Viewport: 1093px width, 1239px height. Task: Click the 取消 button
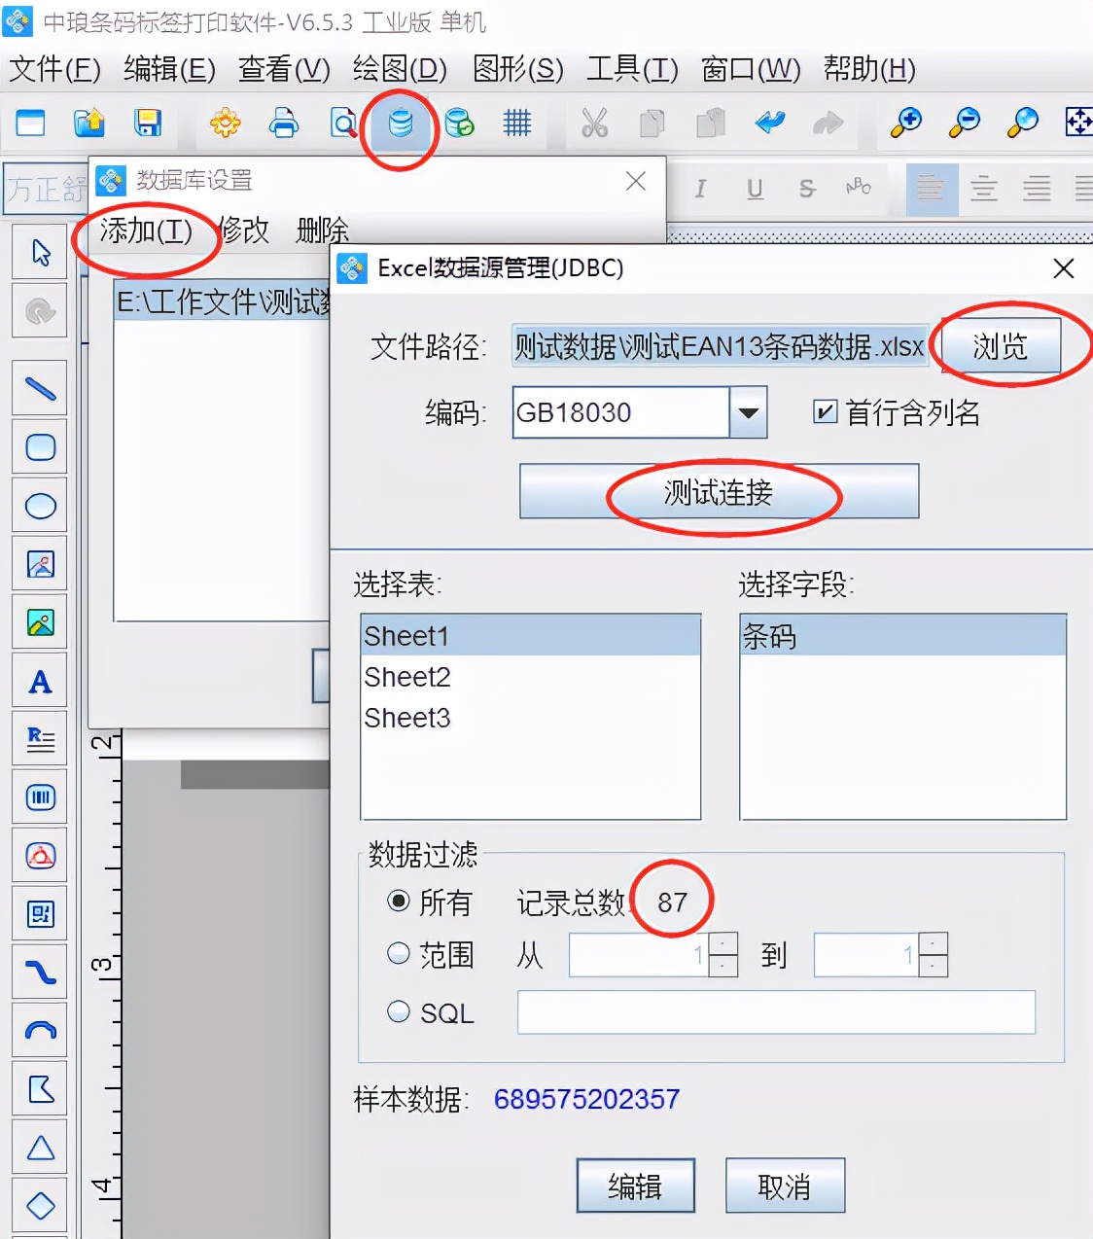click(785, 1186)
